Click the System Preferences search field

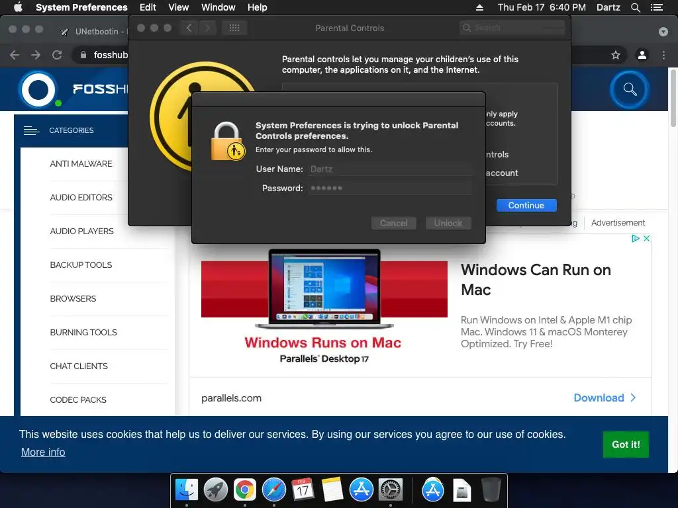click(512, 28)
